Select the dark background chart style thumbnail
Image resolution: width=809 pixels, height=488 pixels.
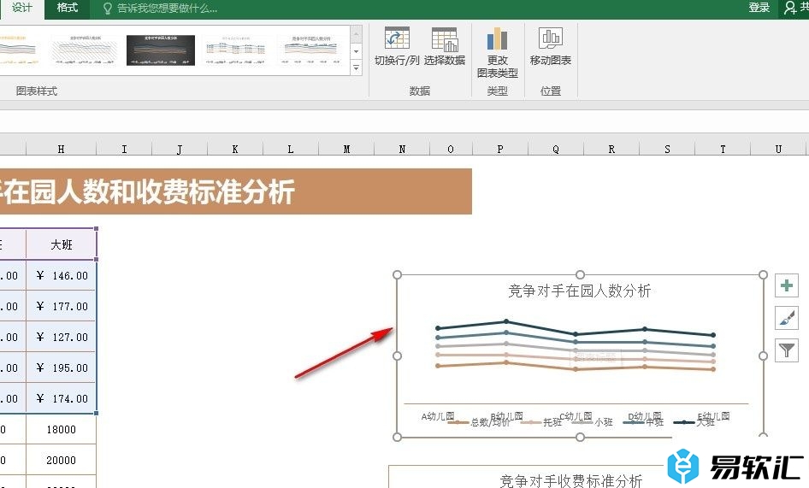click(x=161, y=50)
